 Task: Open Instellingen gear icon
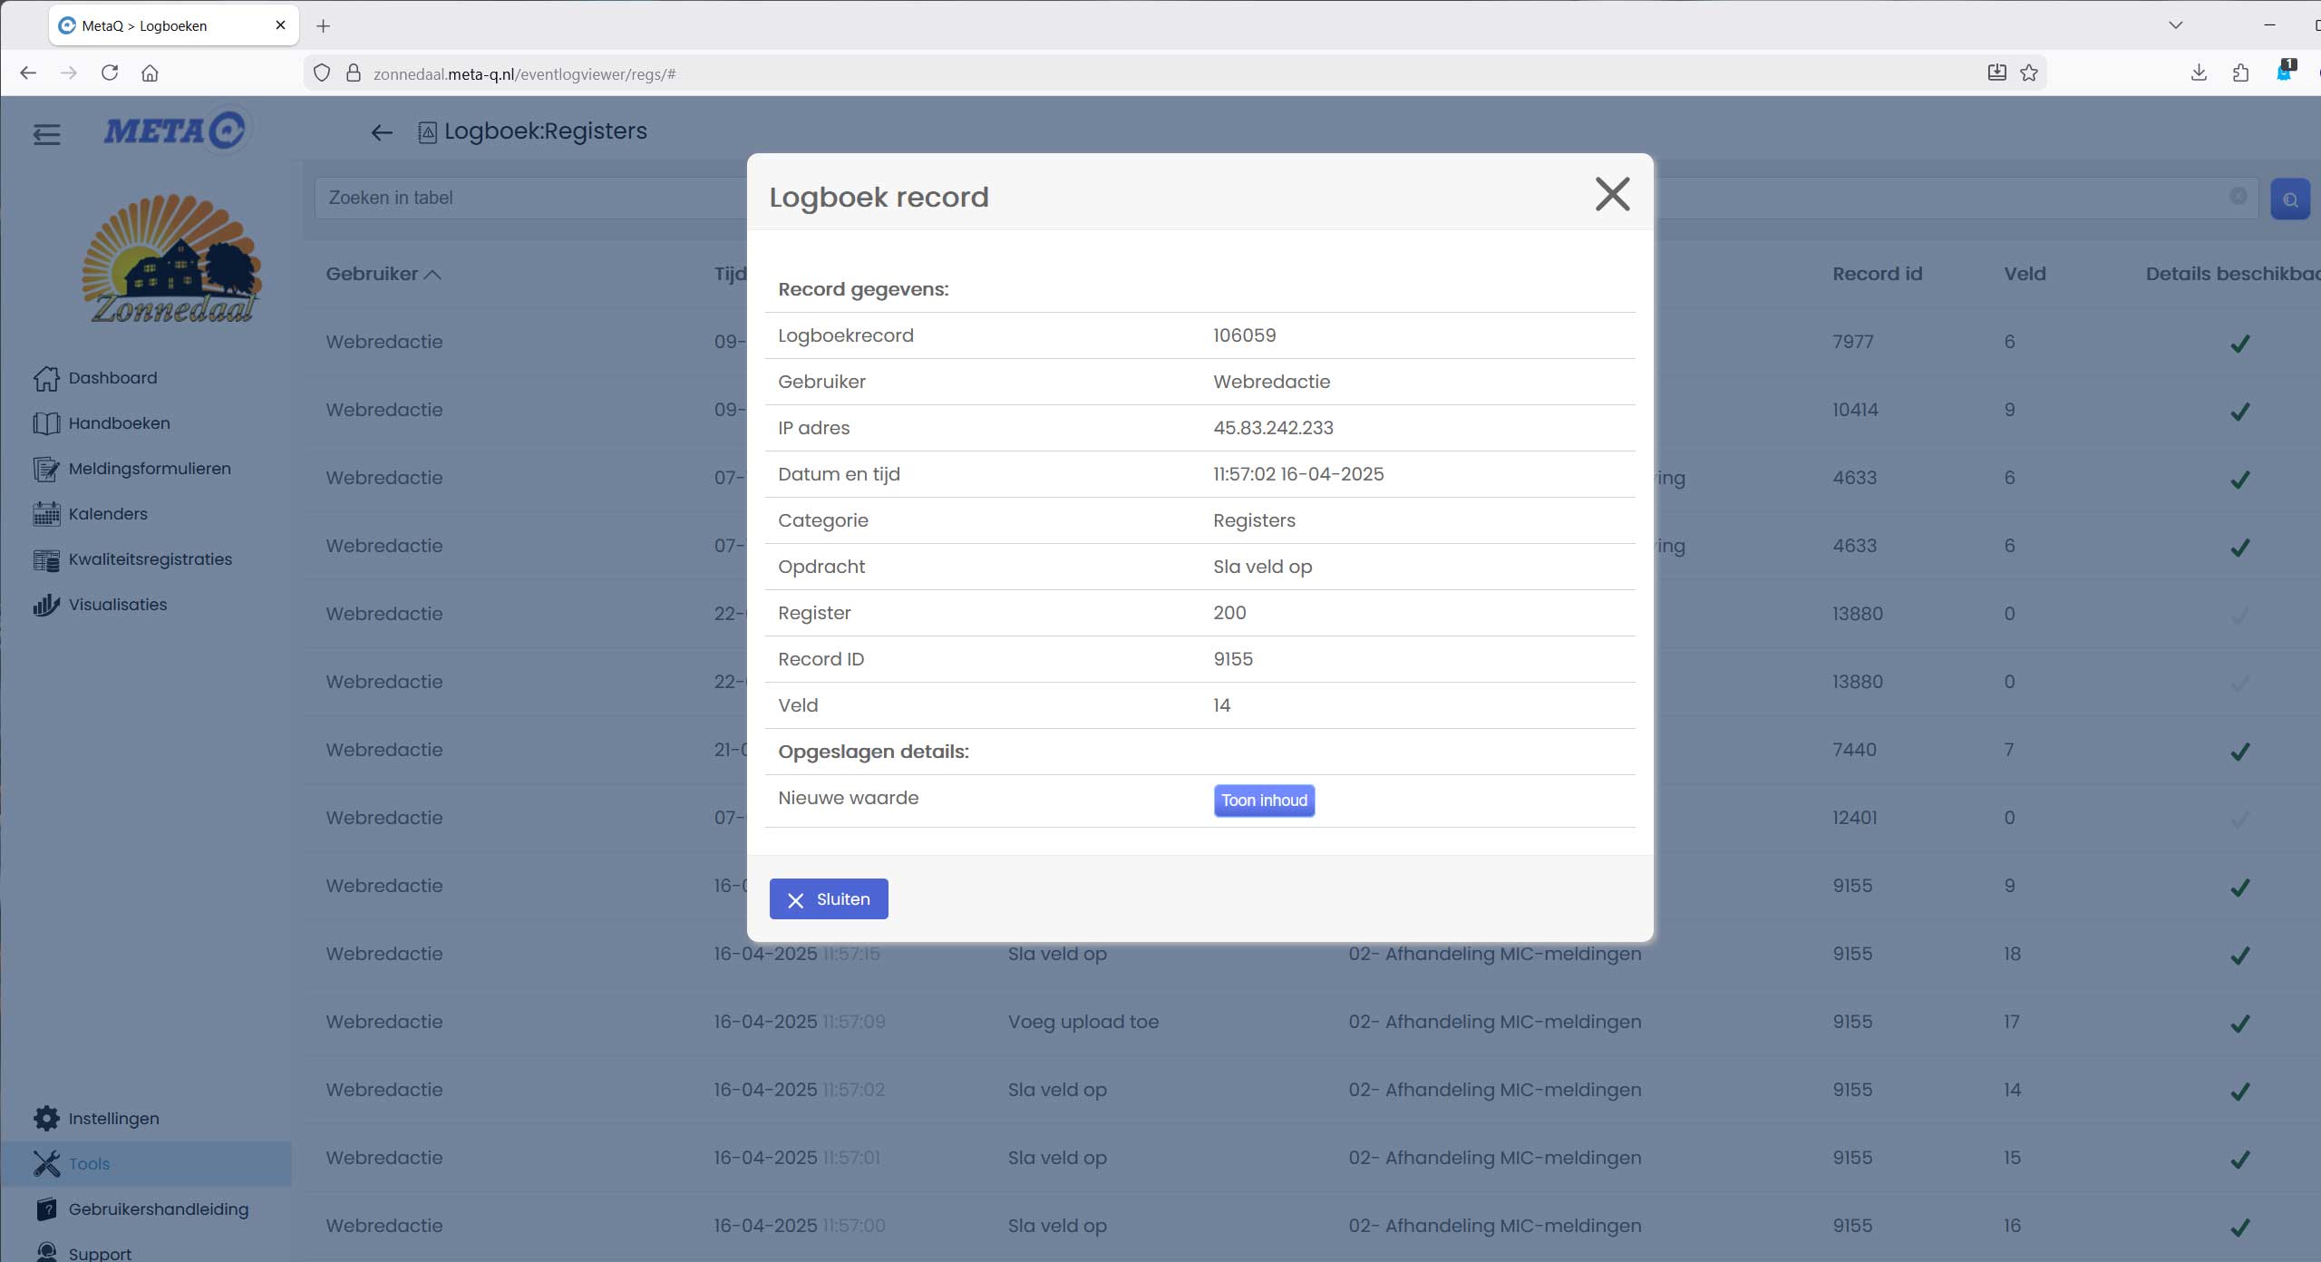[x=46, y=1118]
